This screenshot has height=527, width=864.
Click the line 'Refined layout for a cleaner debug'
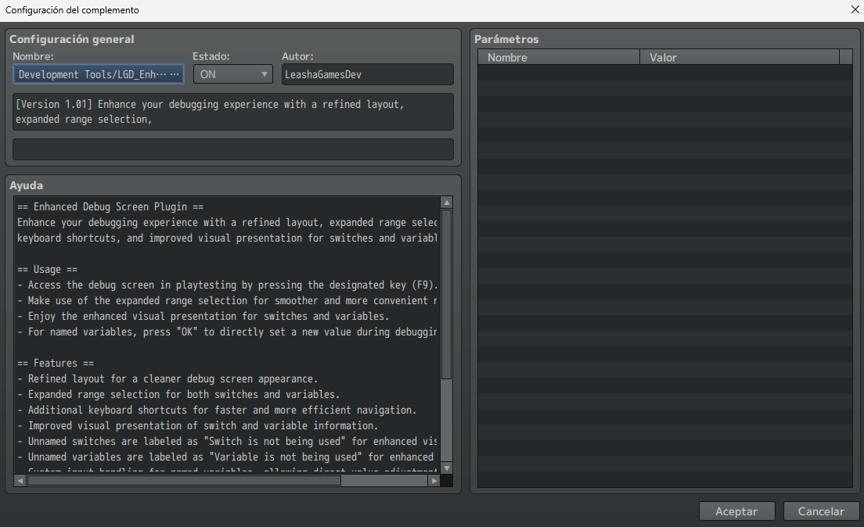click(x=167, y=379)
